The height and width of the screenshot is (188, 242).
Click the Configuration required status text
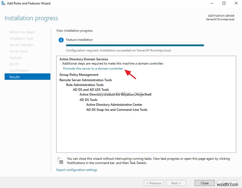[118, 50]
